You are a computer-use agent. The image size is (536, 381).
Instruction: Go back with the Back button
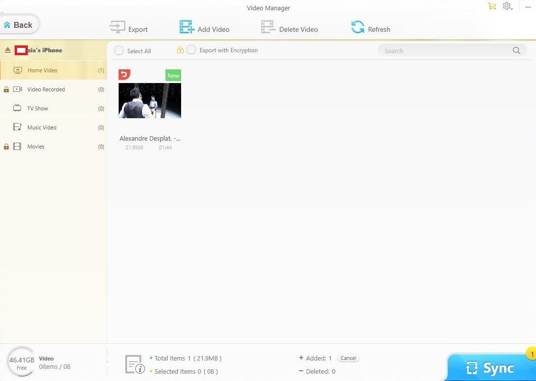click(x=19, y=24)
